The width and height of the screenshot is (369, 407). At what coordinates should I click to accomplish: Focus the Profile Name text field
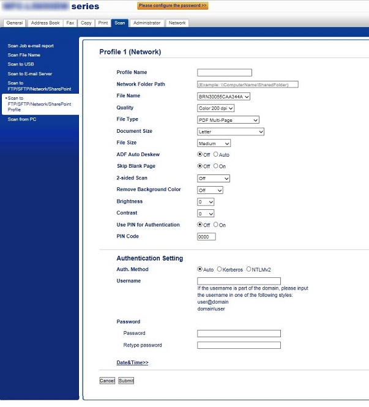pos(224,73)
